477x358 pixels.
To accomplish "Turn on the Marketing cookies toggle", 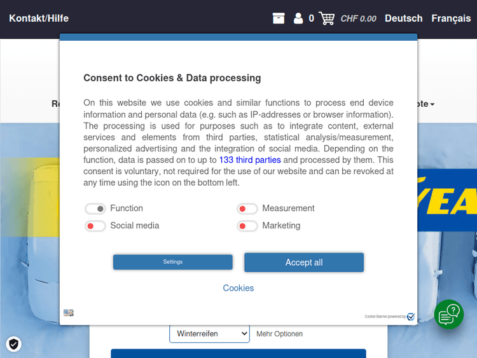I will (x=247, y=226).
